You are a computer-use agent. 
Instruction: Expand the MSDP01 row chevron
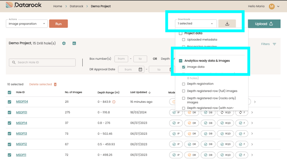pyautogui.click(x=252, y=113)
